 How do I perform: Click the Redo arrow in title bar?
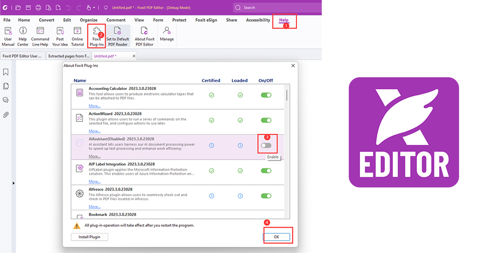pyautogui.click(x=78, y=8)
